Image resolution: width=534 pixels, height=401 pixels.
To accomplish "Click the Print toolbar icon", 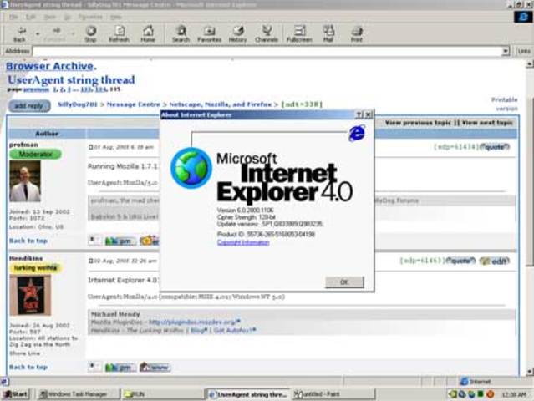I will click(x=357, y=34).
